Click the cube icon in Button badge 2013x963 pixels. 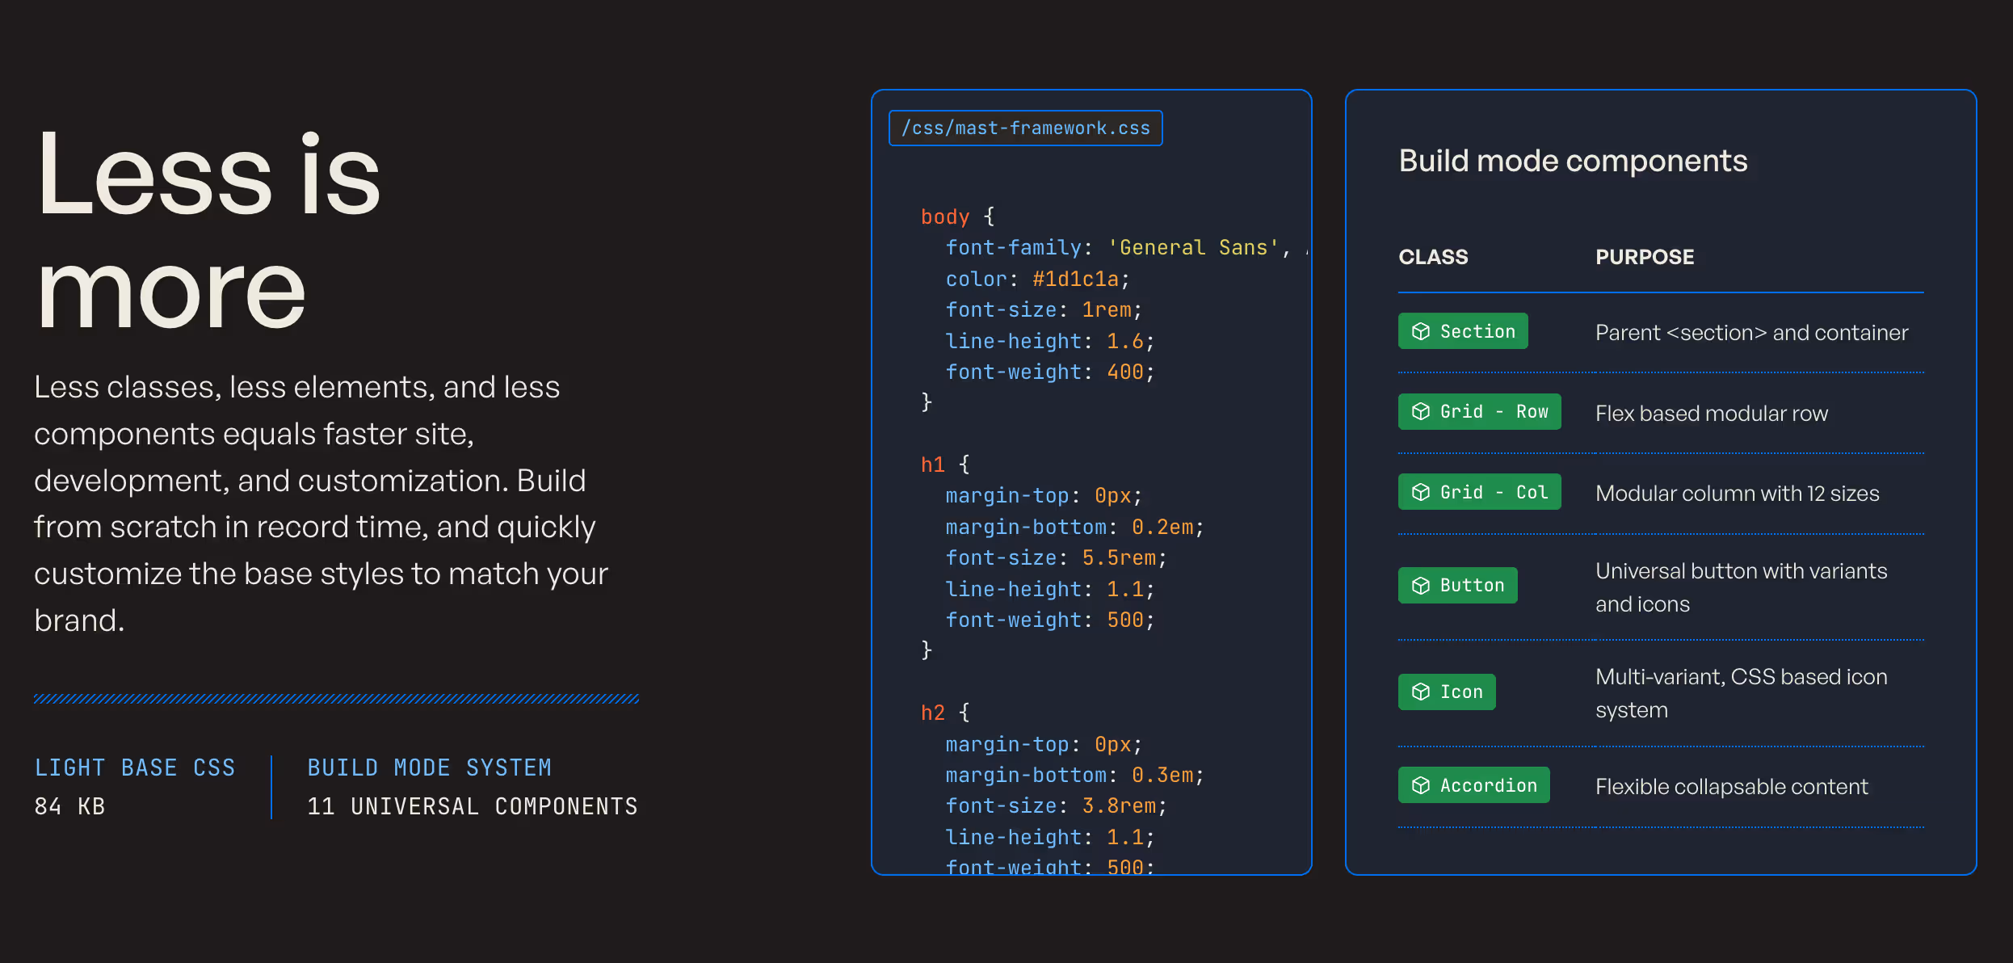point(1420,586)
